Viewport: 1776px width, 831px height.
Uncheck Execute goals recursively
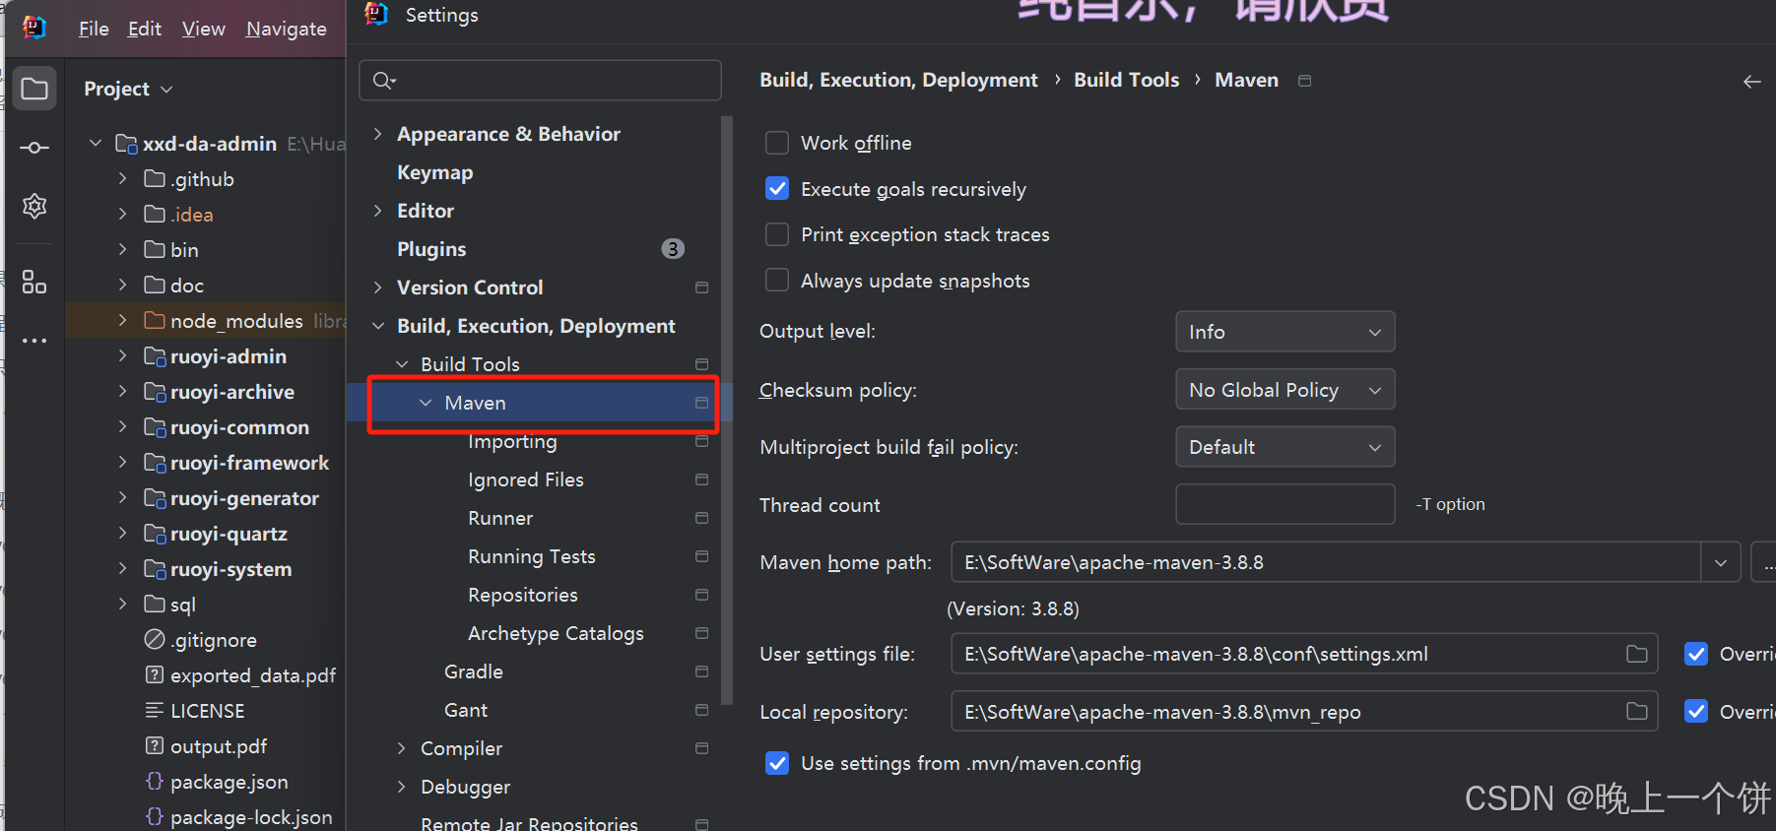pyautogui.click(x=777, y=189)
